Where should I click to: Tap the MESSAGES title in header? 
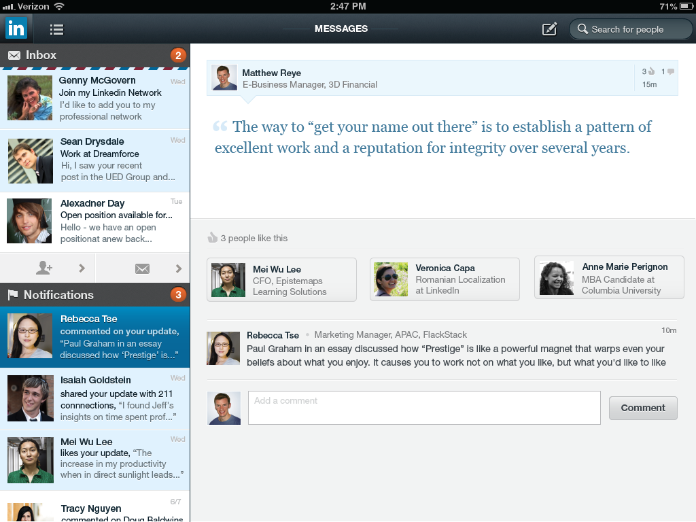tap(341, 29)
